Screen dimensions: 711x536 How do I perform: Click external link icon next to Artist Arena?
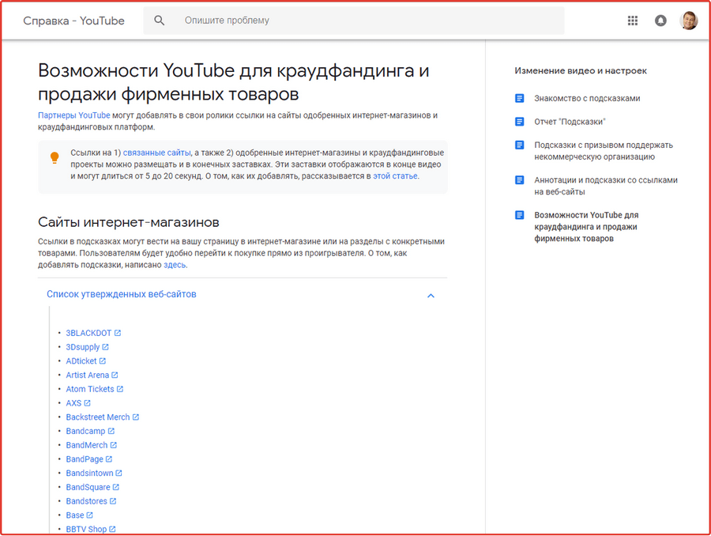(x=115, y=375)
